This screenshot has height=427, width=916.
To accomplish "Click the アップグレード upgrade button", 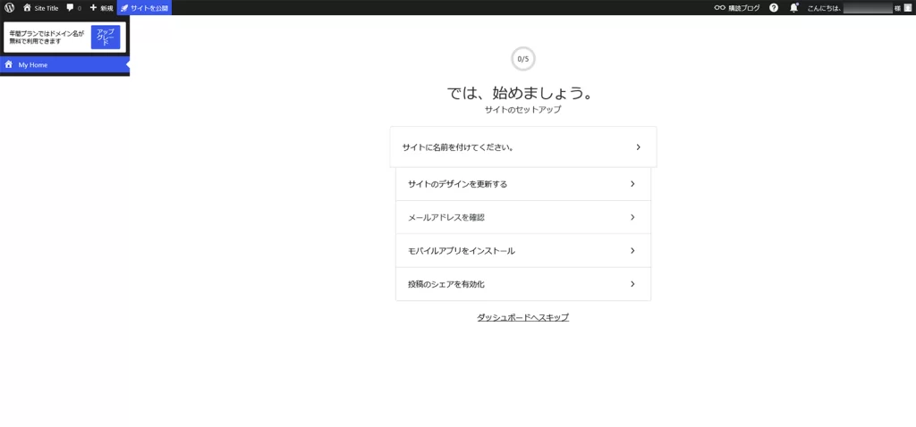I will tap(106, 38).
